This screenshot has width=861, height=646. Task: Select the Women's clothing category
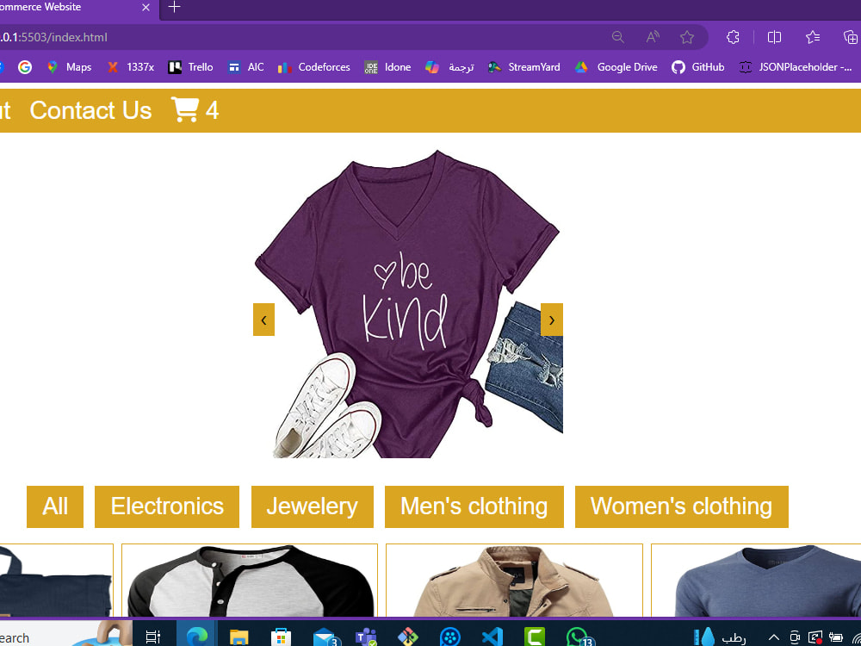[681, 506]
